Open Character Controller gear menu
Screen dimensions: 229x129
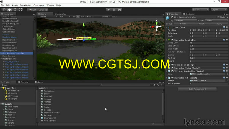227,40
